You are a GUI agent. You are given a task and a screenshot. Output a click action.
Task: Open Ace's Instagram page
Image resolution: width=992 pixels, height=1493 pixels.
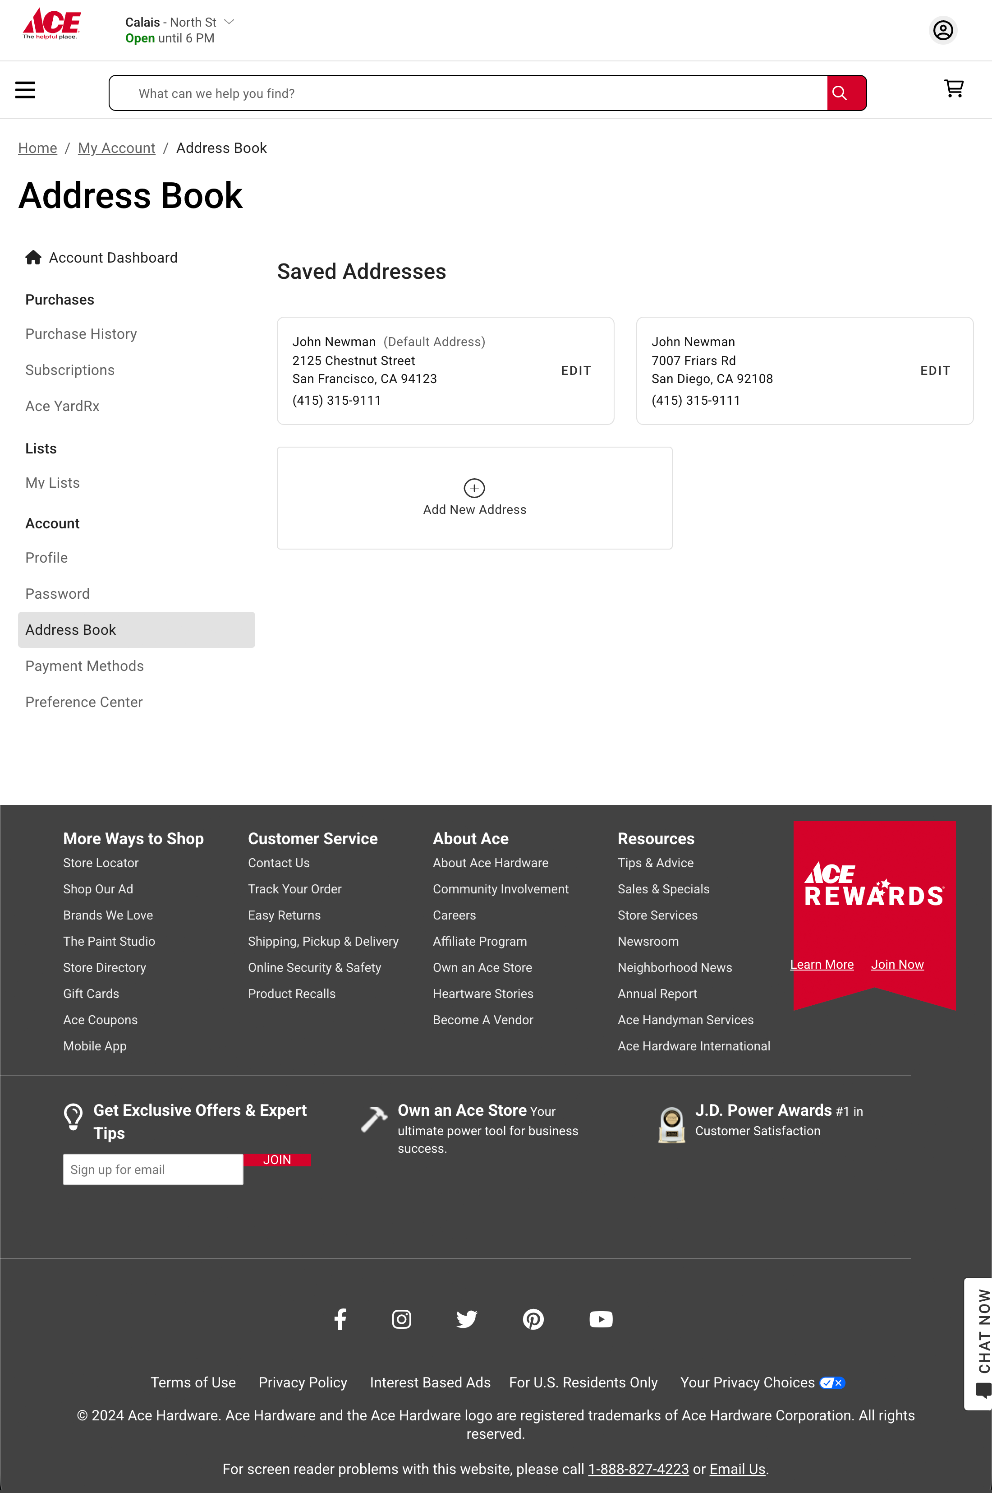(401, 1319)
